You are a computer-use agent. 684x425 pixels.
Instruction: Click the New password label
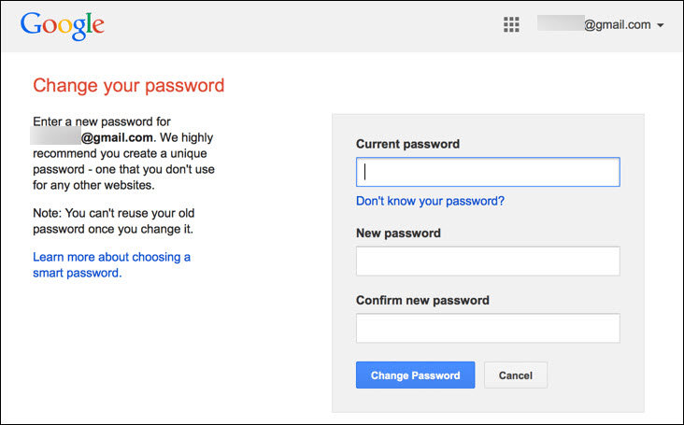click(398, 233)
